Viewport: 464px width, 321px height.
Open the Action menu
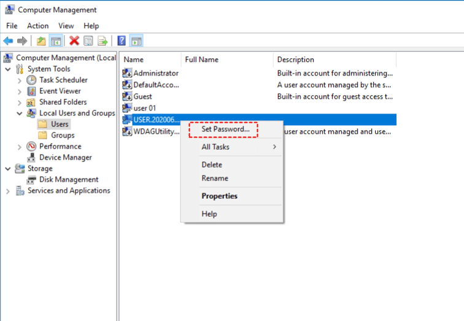point(38,26)
